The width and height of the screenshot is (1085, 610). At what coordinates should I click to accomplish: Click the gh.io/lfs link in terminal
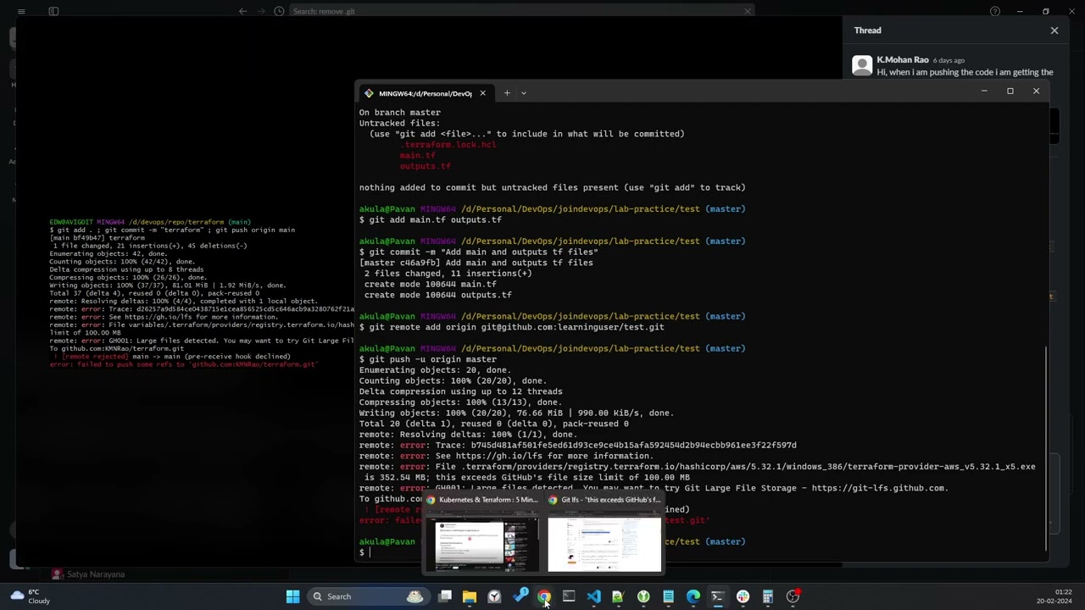(x=498, y=456)
